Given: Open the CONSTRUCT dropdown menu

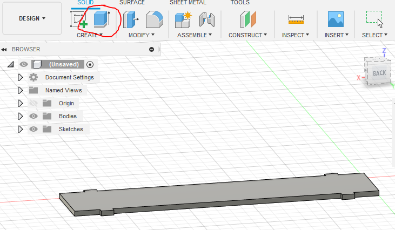Looking at the screenshot, I should (x=247, y=35).
